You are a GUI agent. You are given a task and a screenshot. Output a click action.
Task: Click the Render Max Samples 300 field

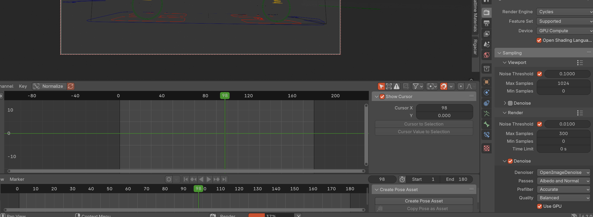tap(563, 134)
